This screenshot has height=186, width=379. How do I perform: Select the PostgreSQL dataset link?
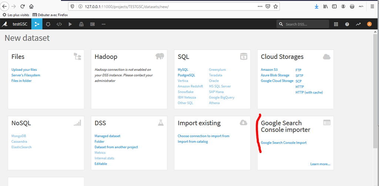click(x=186, y=75)
